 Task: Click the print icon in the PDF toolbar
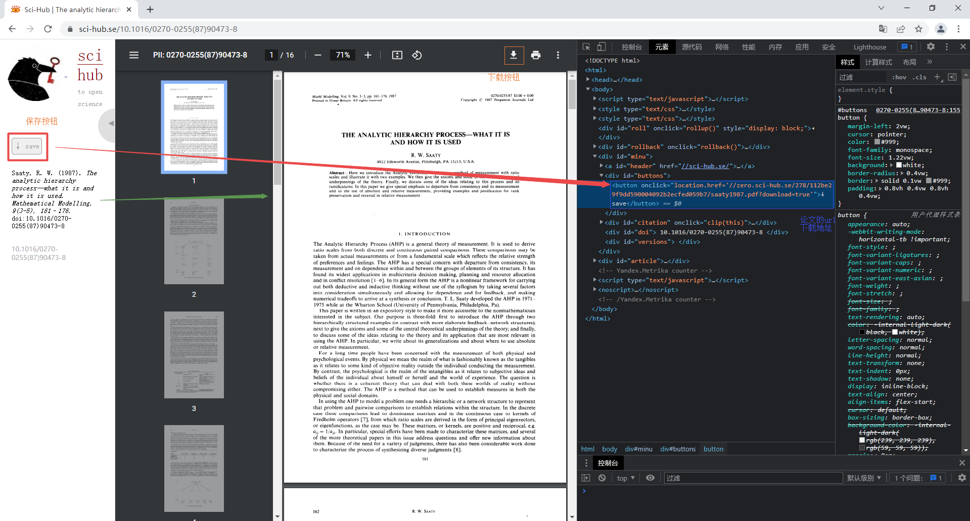click(536, 55)
